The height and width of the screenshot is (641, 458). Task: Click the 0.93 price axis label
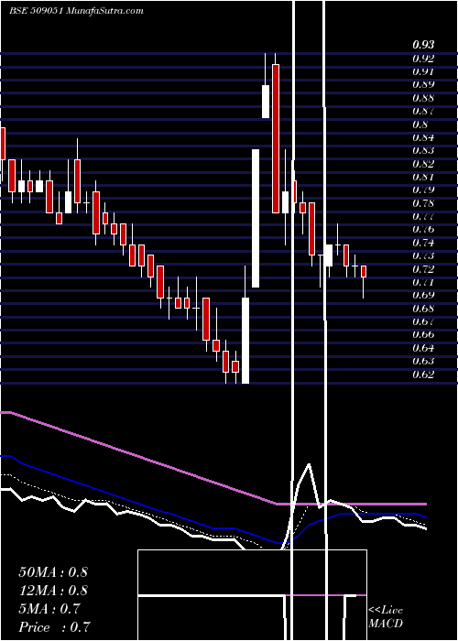click(423, 45)
